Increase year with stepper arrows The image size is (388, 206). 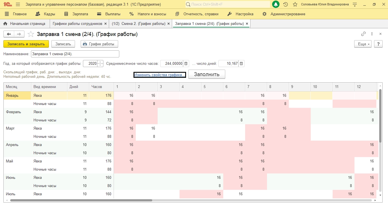point(100,62)
